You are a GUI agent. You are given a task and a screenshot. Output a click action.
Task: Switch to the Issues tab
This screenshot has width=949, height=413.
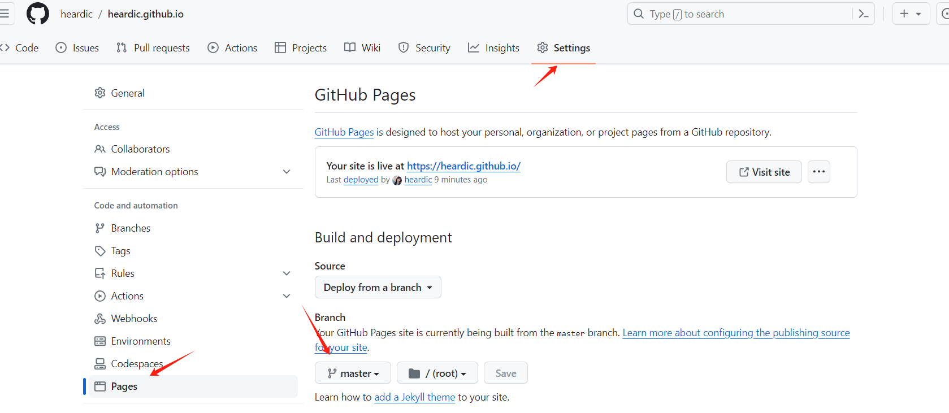(77, 47)
